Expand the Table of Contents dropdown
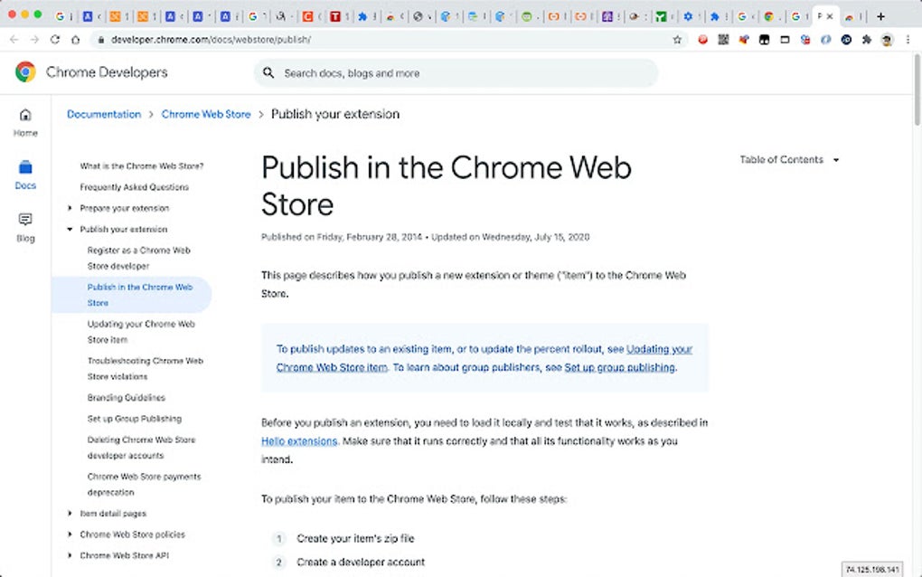922x577 pixels. 836,159
